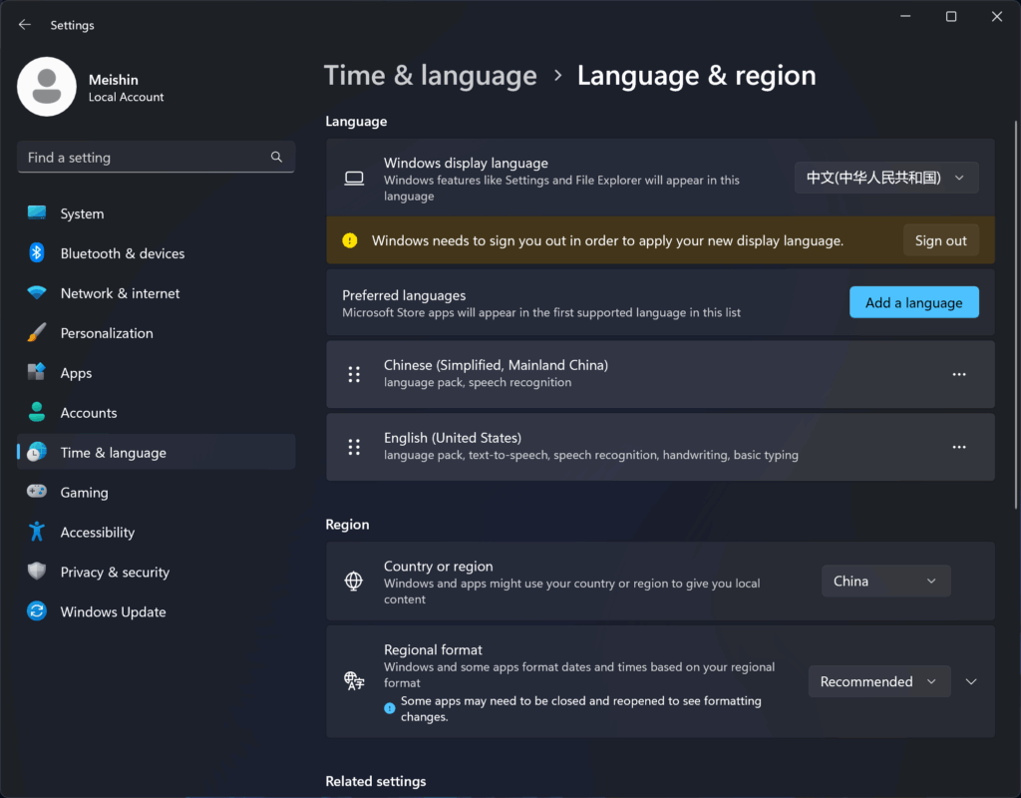
Task: Click the Windows Update sync icon
Action: tap(37, 611)
